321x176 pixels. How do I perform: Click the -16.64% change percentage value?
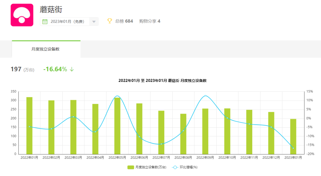click(55, 69)
